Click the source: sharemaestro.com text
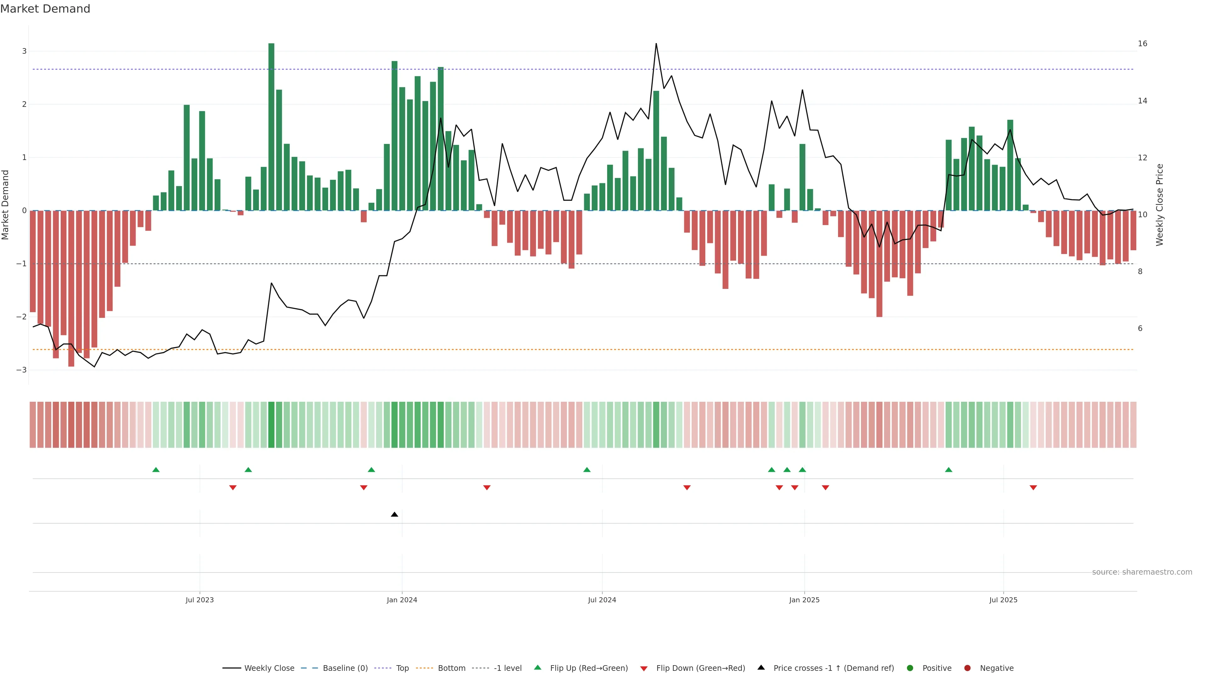Image resolution: width=1208 pixels, height=679 pixels. [1142, 572]
